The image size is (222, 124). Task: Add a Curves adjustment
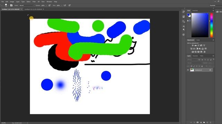[x=198, y=45]
